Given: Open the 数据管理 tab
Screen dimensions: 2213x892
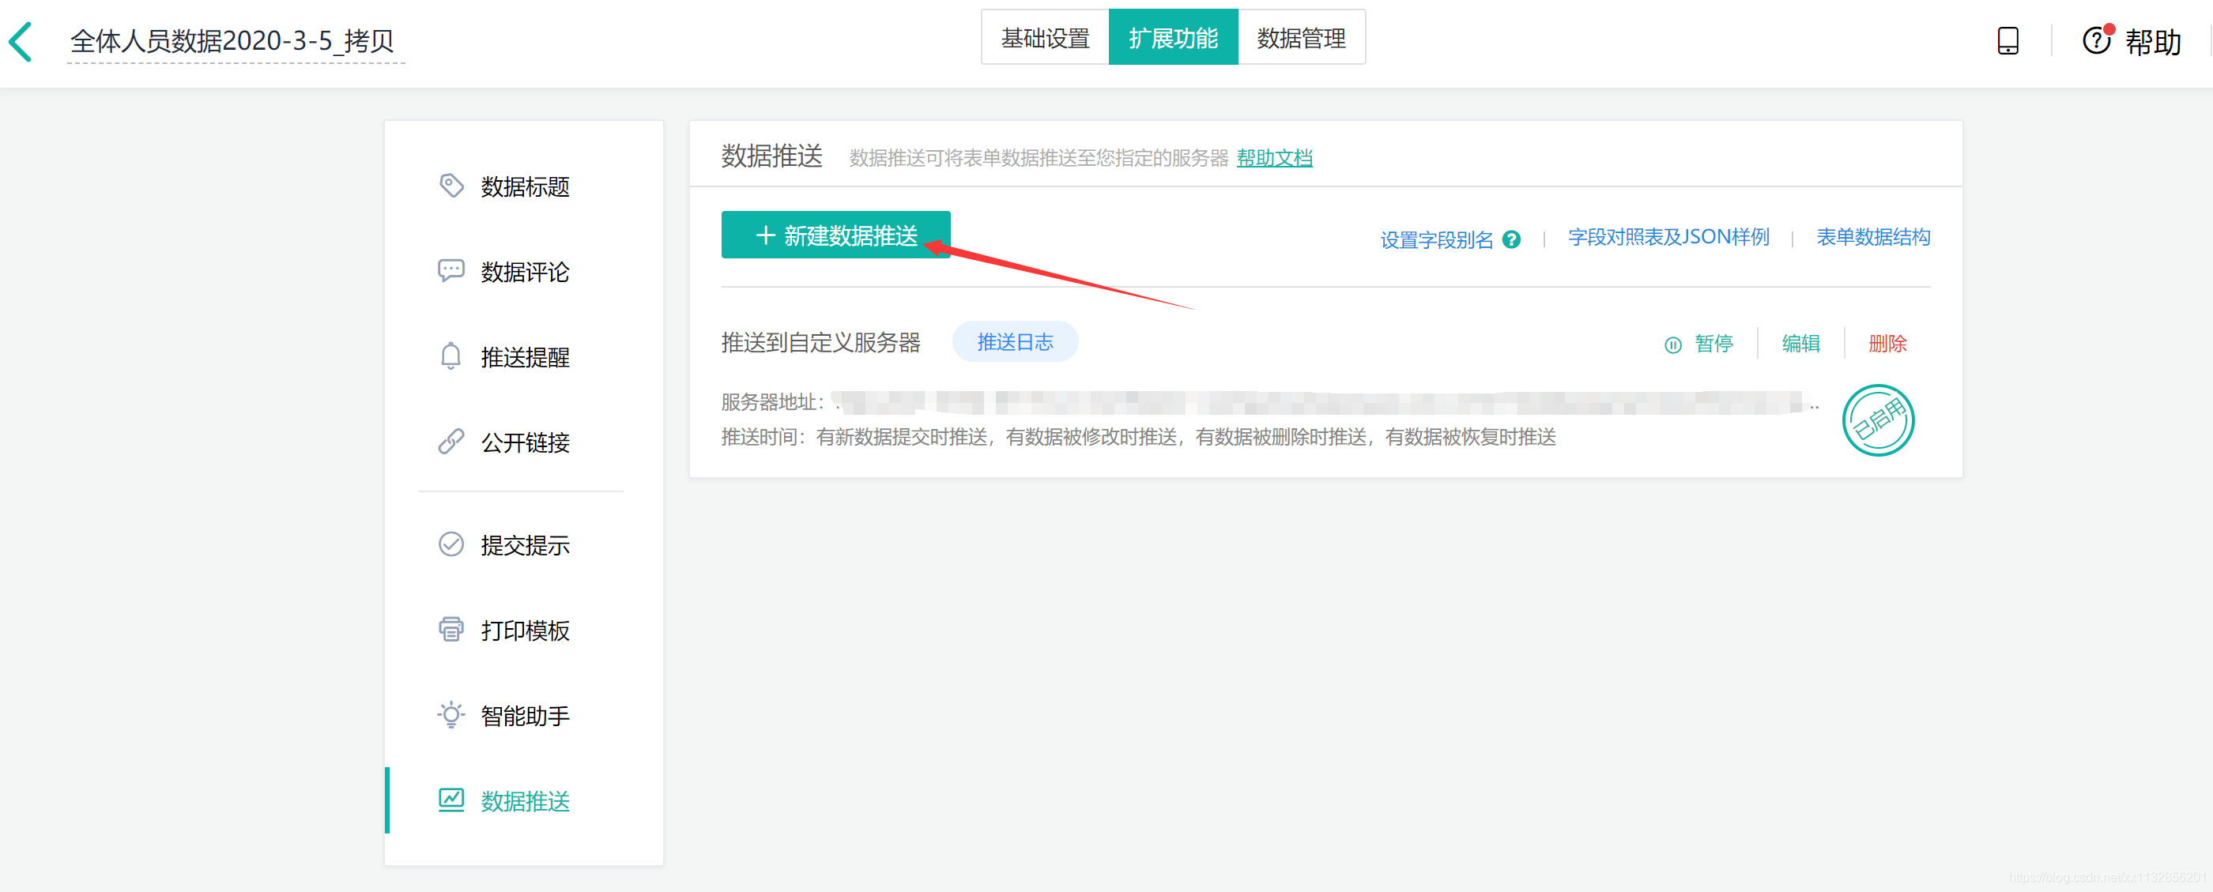Looking at the screenshot, I should pos(1301,38).
